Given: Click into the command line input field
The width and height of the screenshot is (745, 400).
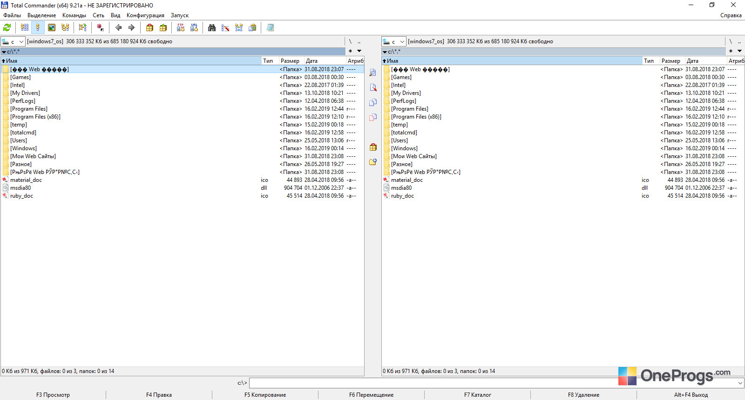Looking at the screenshot, I should click(493, 383).
